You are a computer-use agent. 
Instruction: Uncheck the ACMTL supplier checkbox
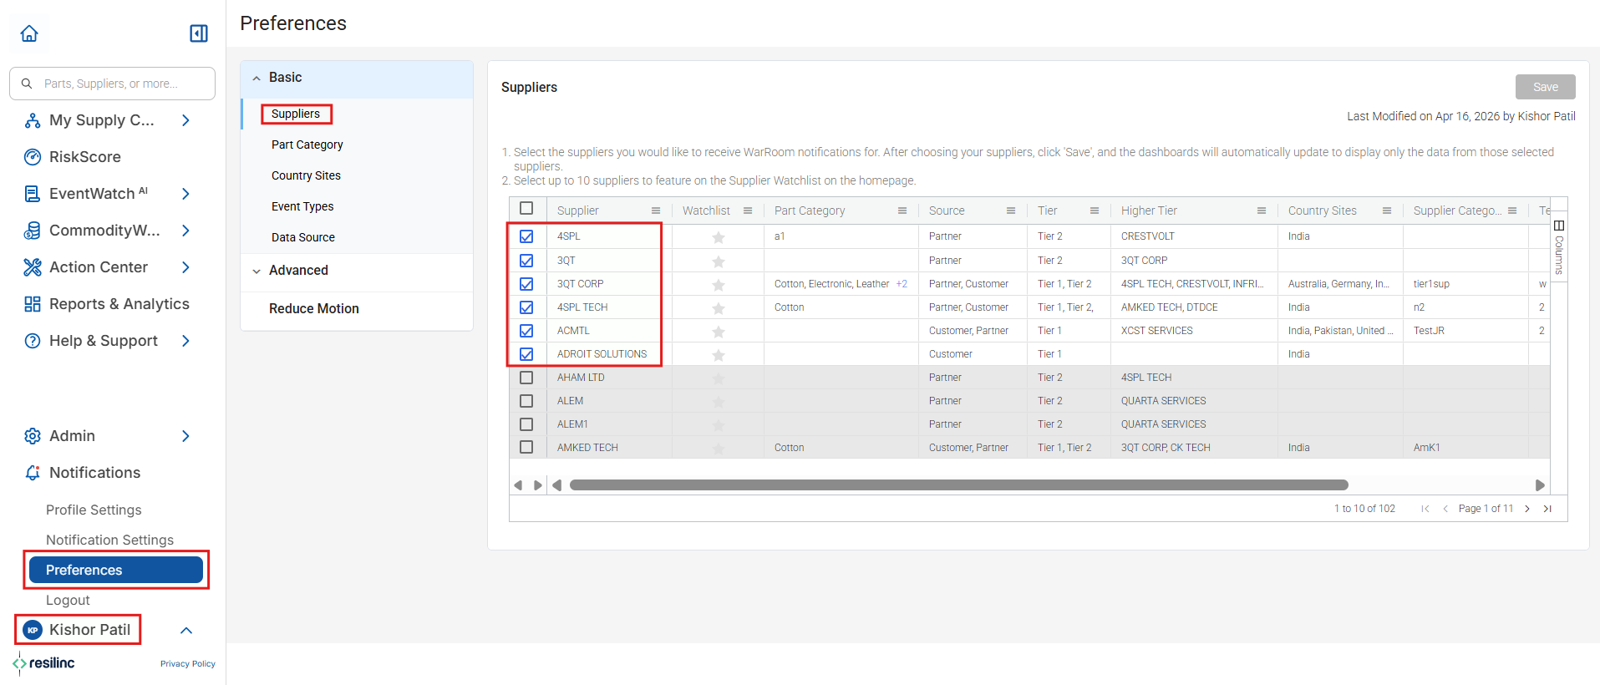point(526,331)
